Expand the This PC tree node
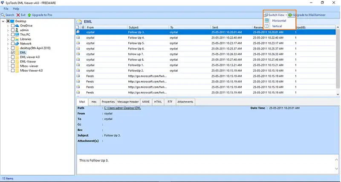341x182 pixels. point(8,35)
